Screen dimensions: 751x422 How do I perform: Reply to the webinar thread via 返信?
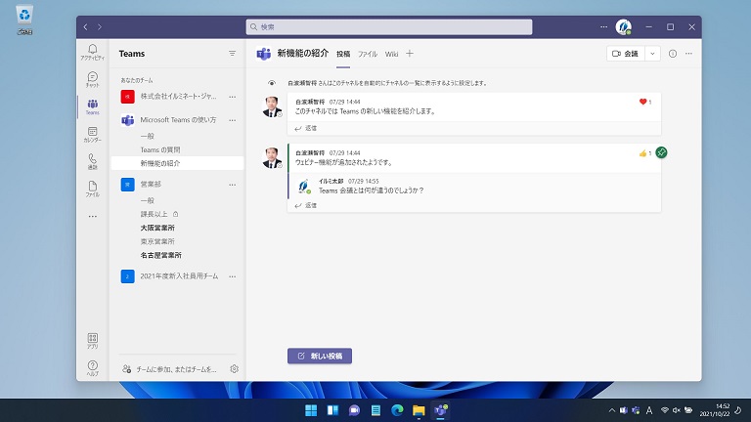(306, 205)
